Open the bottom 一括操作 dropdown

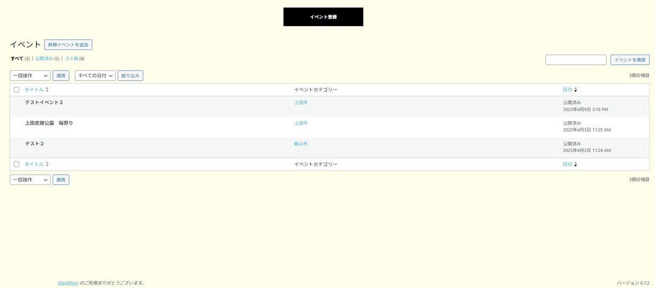click(30, 180)
